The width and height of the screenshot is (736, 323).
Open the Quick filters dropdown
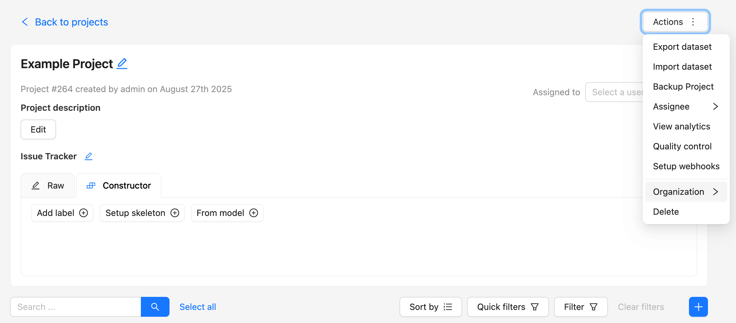pyautogui.click(x=508, y=307)
